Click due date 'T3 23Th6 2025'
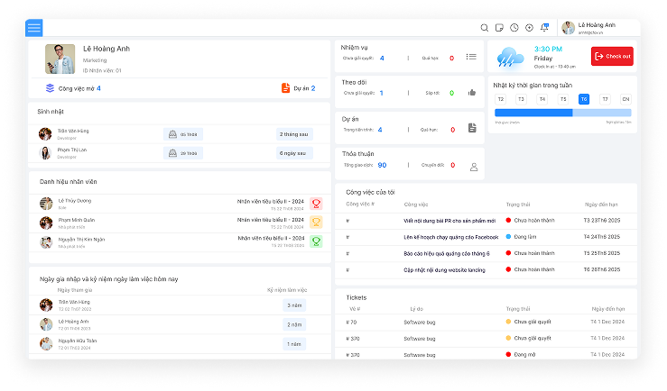667x391 pixels. pos(602,221)
